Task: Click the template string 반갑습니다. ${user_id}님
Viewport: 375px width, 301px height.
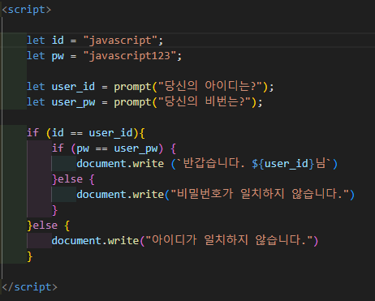Action: click(254, 164)
